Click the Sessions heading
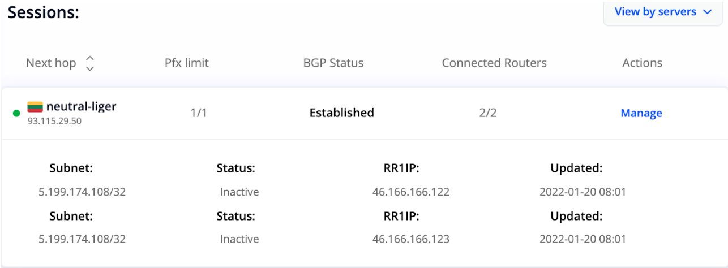 coord(43,12)
